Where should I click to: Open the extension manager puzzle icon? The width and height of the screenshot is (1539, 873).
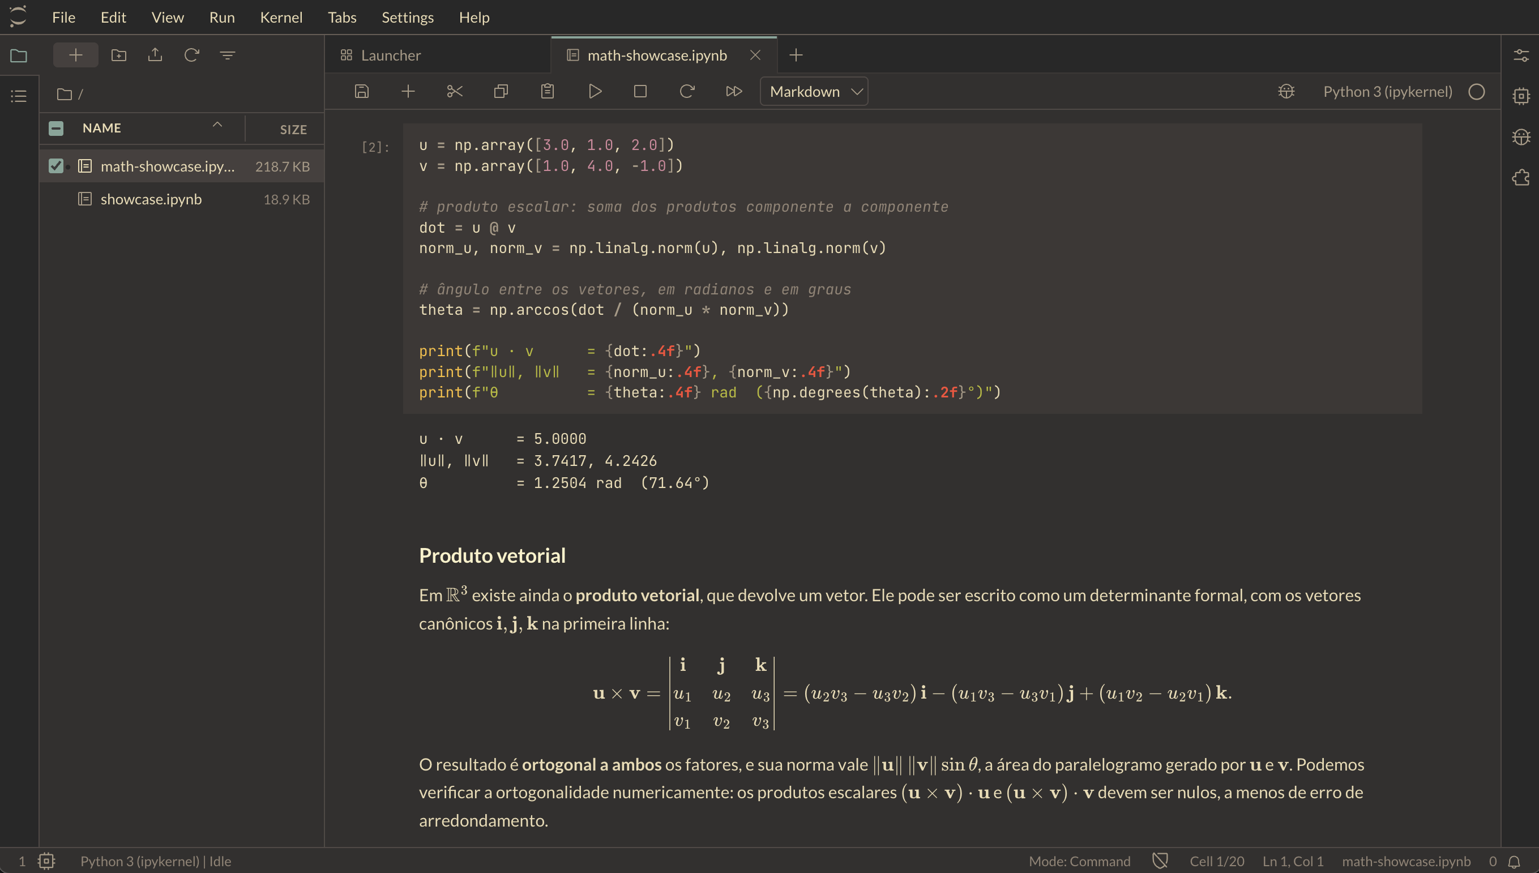pos(1520,177)
